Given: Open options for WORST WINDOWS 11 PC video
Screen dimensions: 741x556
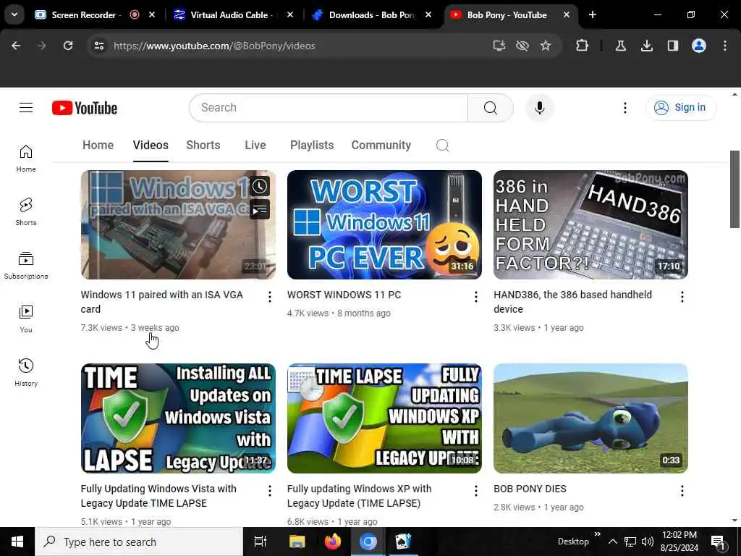Looking at the screenshot, I should click(476, 296).
